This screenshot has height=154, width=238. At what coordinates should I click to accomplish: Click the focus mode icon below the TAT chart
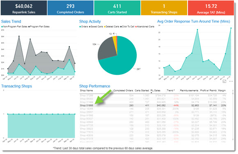click(x=224, y=81)
